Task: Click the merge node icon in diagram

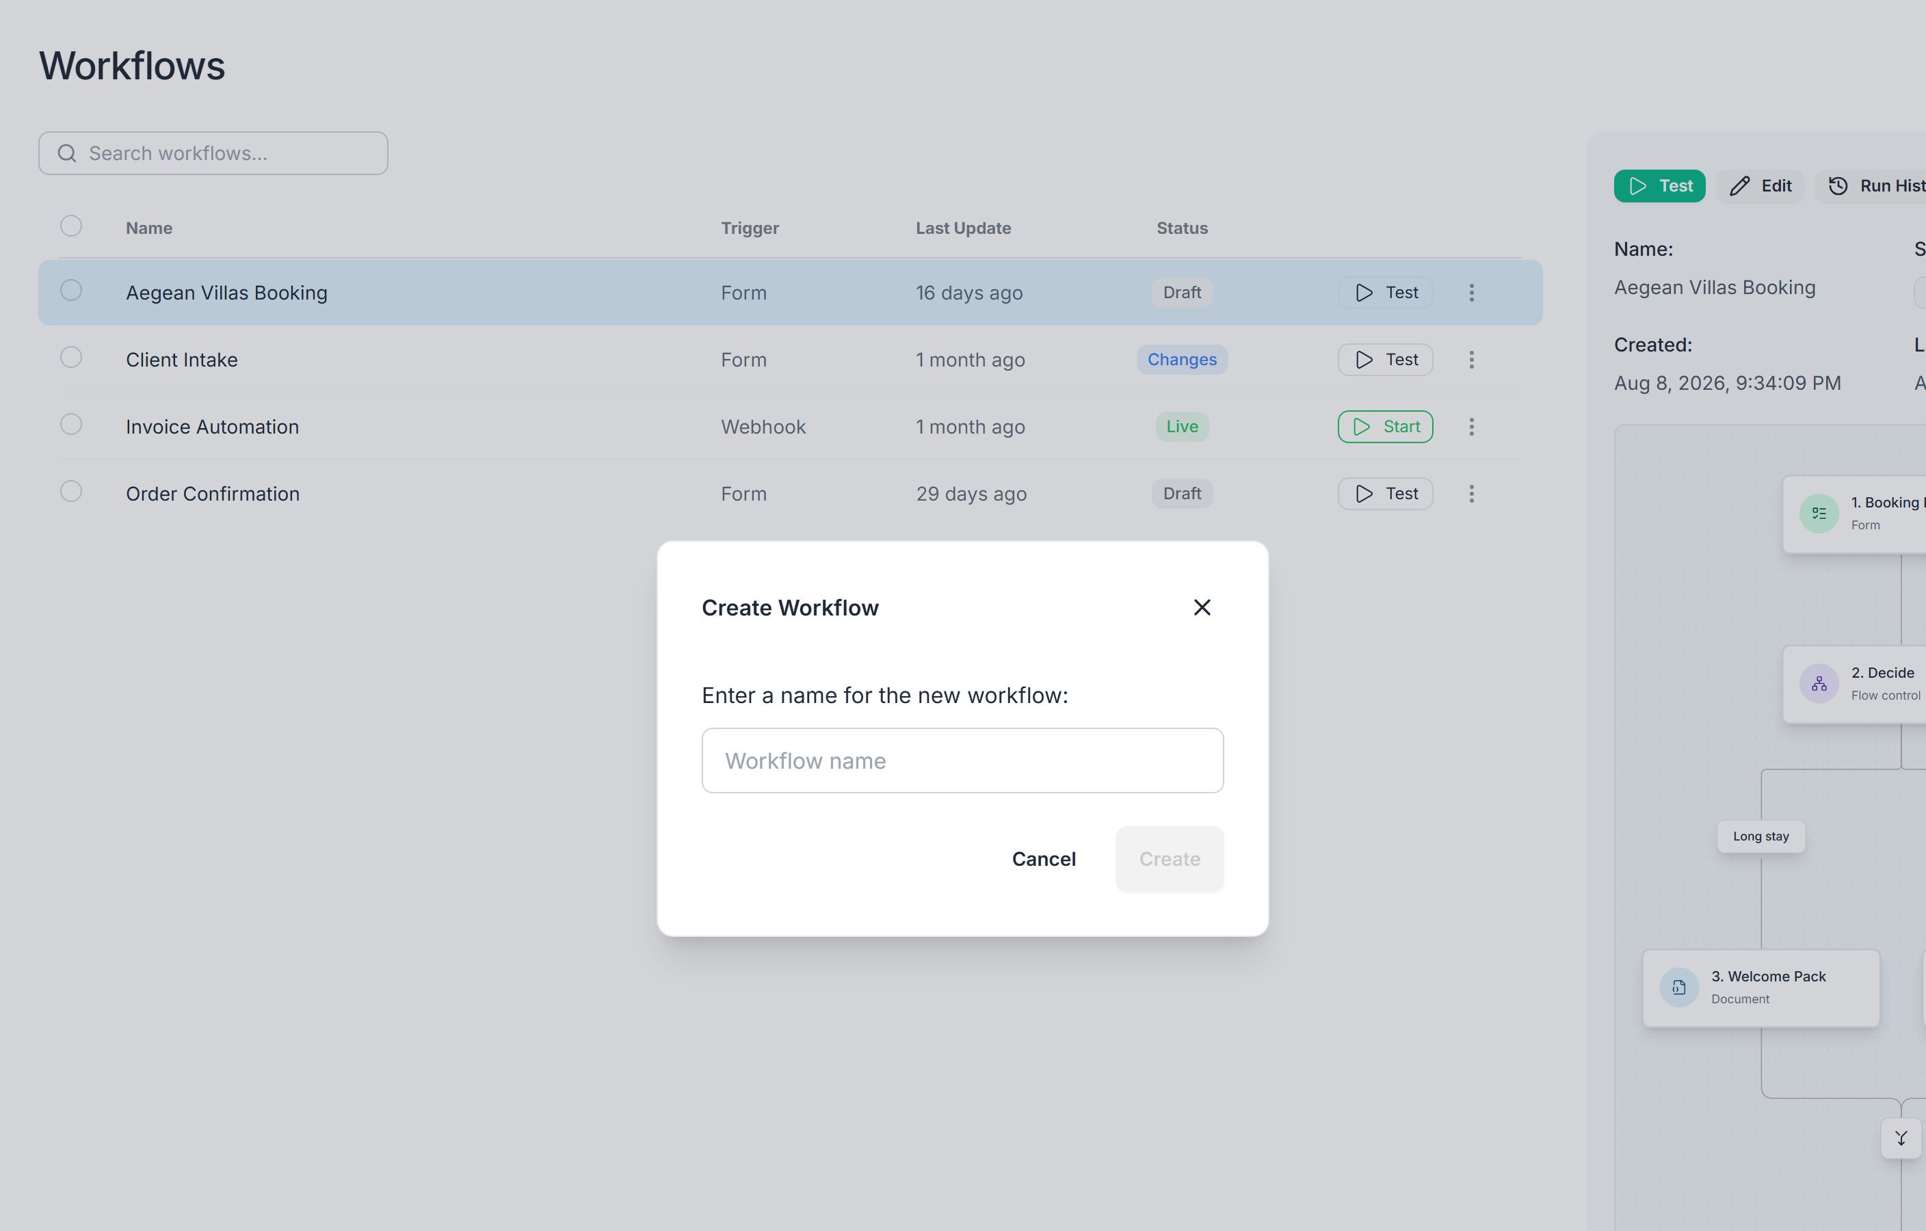Action: pyautogui.click(x=1901, y=1137)
